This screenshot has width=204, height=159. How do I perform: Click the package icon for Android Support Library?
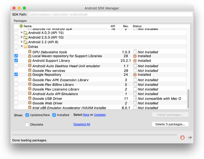[x=30, y=61]
